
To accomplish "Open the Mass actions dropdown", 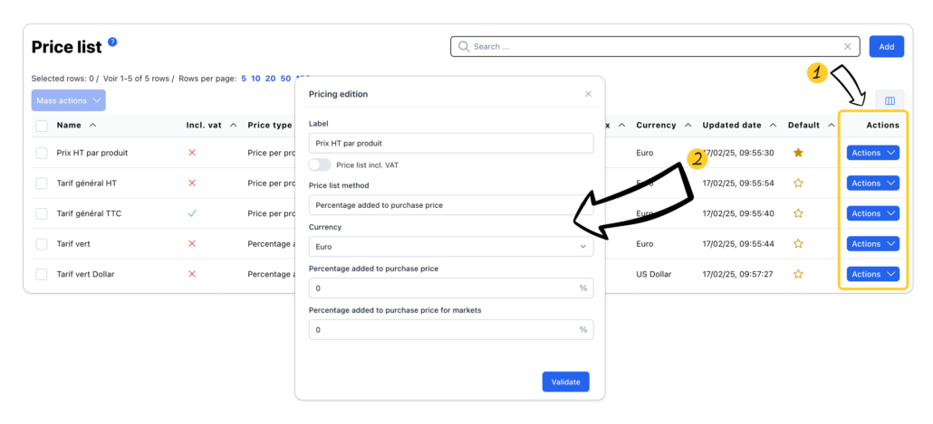I will [x=68, y=100].
